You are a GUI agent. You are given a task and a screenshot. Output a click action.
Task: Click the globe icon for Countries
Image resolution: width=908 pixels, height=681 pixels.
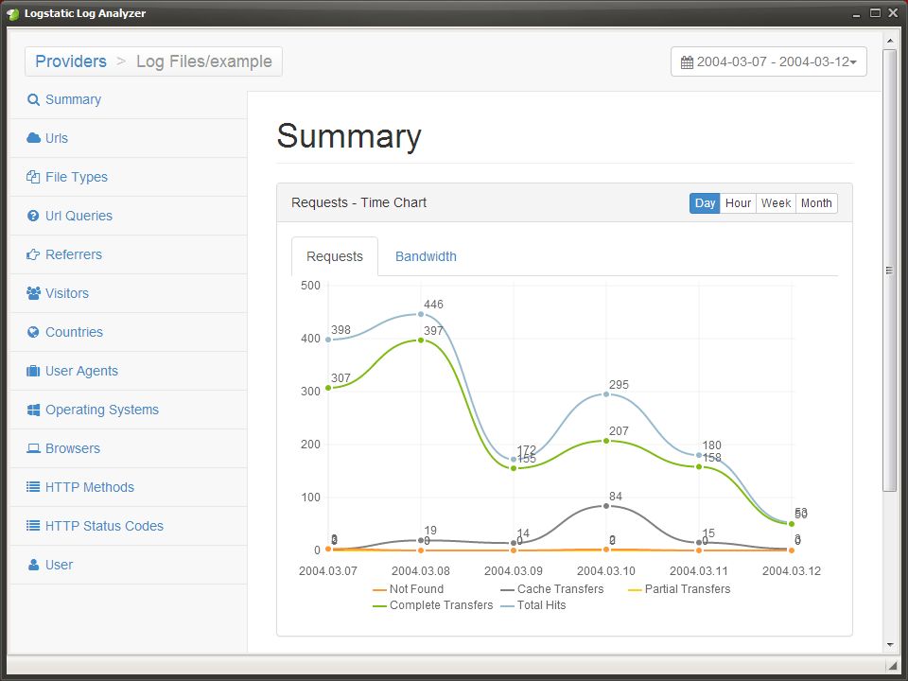[33, 332]
